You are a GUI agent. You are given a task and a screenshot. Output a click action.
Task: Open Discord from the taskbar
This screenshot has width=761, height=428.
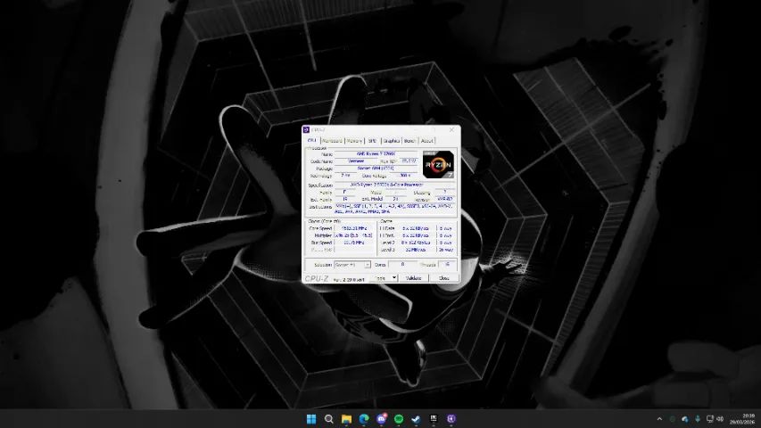[x=381, y=419]
